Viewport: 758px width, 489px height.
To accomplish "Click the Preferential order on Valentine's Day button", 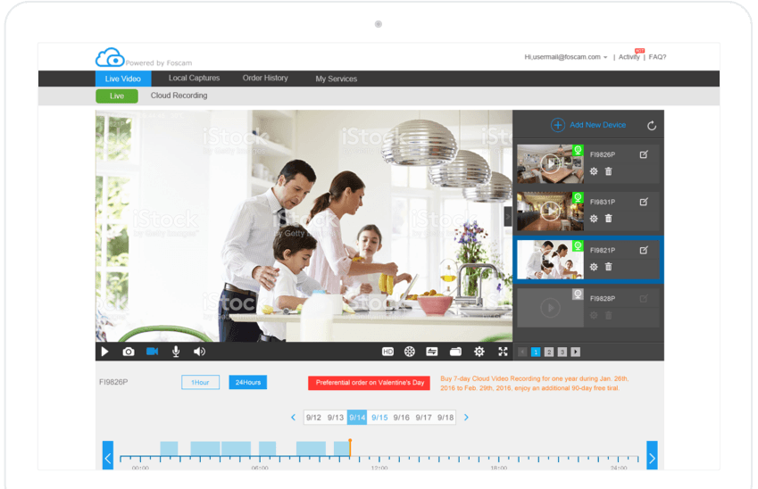I will pos(370,383).
